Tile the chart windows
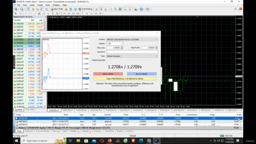This screenshot has width=256, height=144. click(120, 9)
